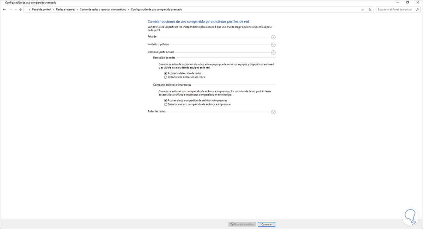This screenshot has height=229, width=423.
Task: Go up one level in the navigation
Action: tap(20, 10)
